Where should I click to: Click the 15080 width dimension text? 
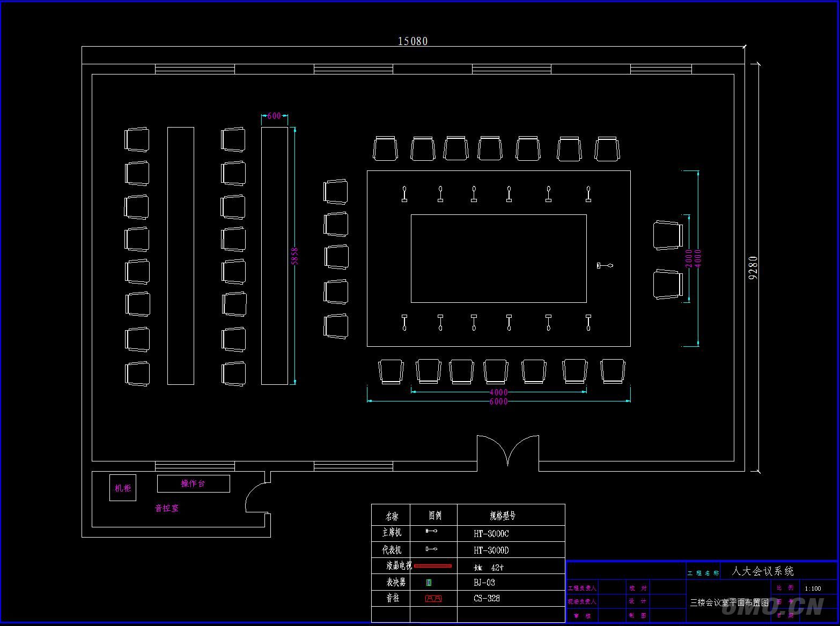[x=412, y=41]
